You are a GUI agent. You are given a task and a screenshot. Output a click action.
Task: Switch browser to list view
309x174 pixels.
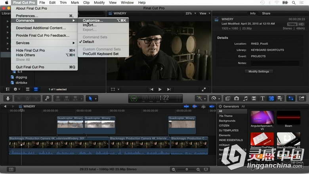36,89
